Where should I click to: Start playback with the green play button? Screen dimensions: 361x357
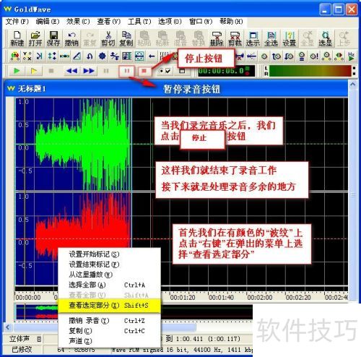point(17,71)
